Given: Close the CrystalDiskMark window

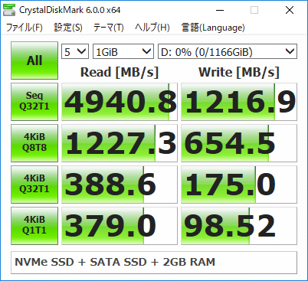Looking at the screenshot, I should pyautogui.click(x=290, y=10).
